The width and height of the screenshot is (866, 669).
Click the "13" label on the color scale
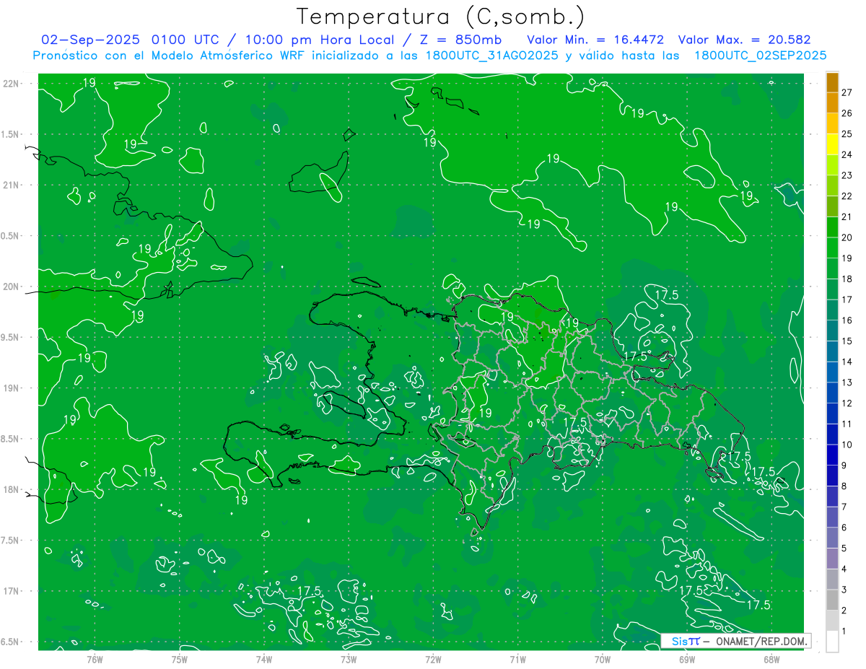pos(847,382)
